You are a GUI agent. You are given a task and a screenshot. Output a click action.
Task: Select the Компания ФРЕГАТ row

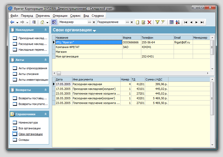pos(67,47)
